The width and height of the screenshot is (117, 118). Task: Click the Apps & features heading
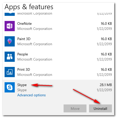point(29,7)
